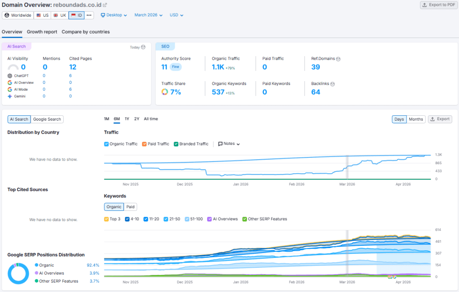Open the Notes speech bubble on the Traffic chart

click(221, 144)
